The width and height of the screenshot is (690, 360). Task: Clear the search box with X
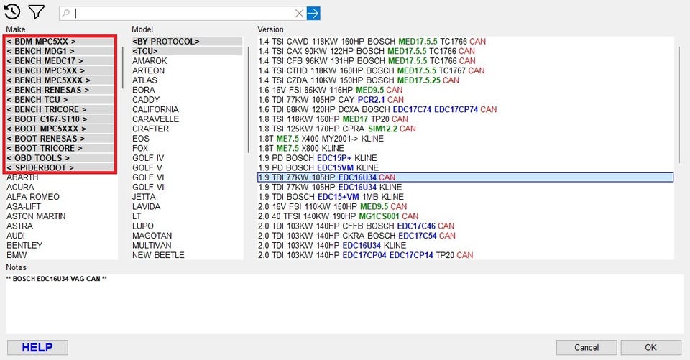[299, 13]
